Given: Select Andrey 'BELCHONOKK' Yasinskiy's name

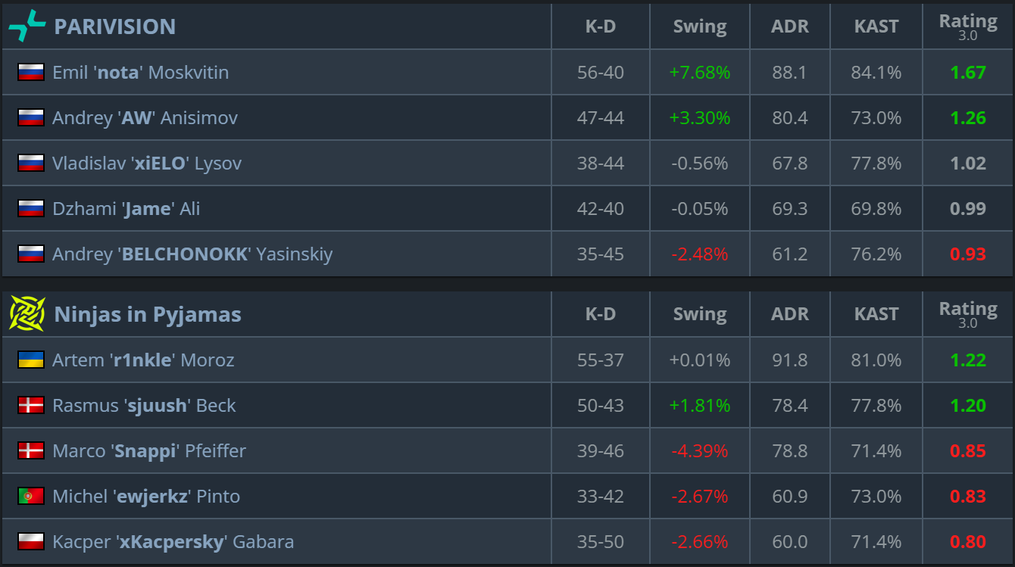Looking at the screenshot, I should [192, 254].
